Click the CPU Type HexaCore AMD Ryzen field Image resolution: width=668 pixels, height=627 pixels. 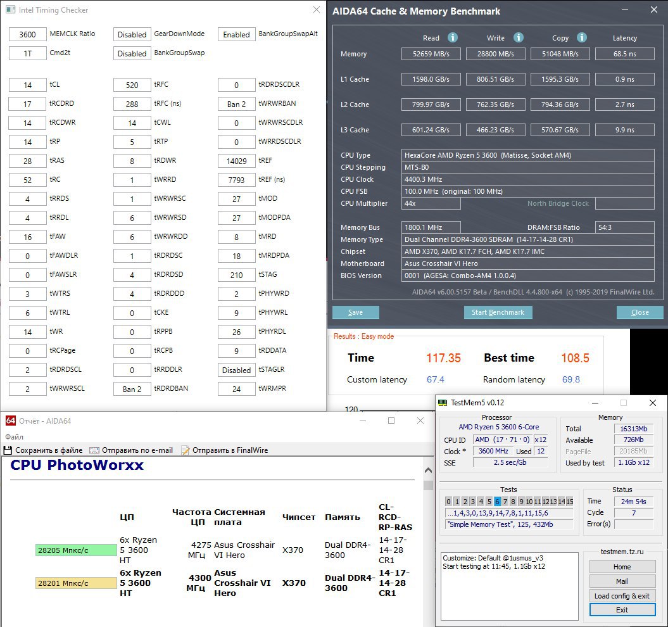[528, 155]
